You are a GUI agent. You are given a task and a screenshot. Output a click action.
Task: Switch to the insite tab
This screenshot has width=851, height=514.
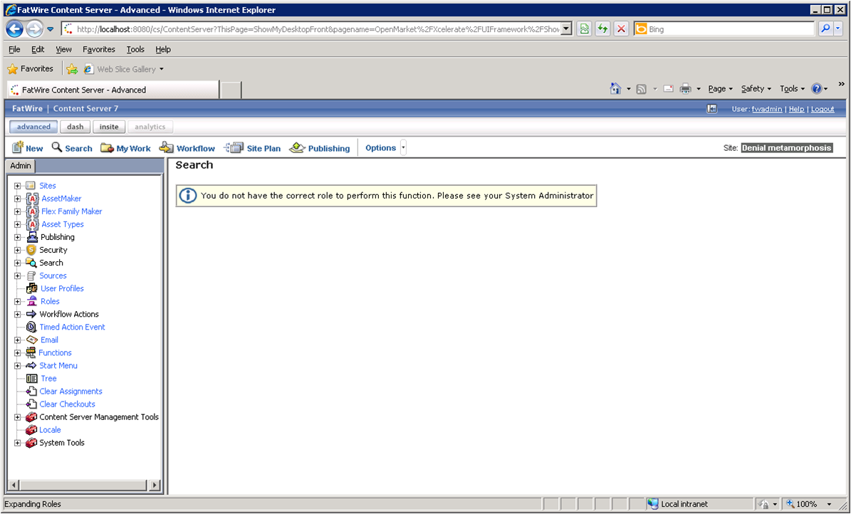(x=109, y=127)
